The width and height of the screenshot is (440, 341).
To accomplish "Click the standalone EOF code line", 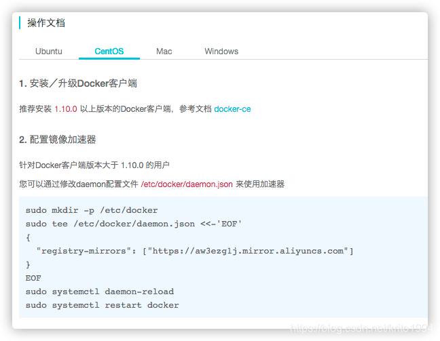I will [33, 278].
